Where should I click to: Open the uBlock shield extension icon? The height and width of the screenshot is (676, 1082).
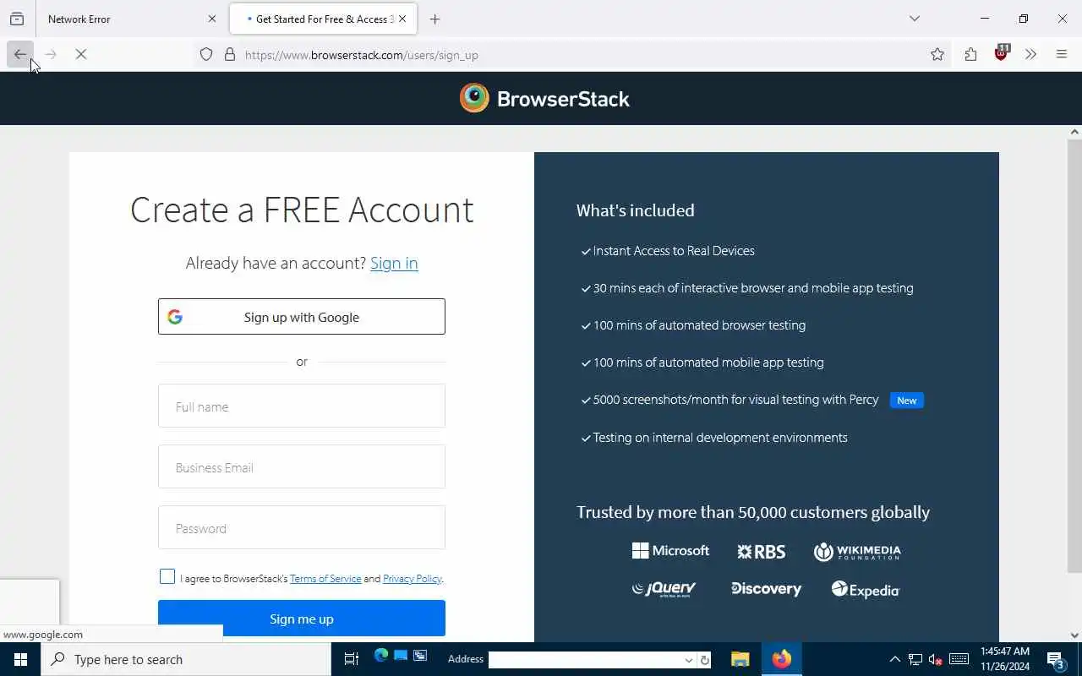pos(1001,53)
